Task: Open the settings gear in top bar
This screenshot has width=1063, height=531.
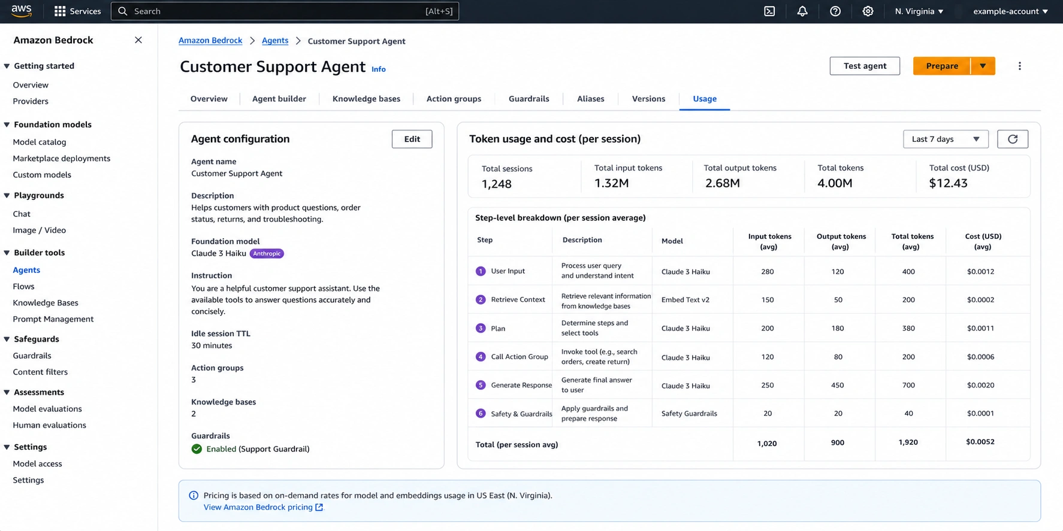Action: tap(868, 11)
